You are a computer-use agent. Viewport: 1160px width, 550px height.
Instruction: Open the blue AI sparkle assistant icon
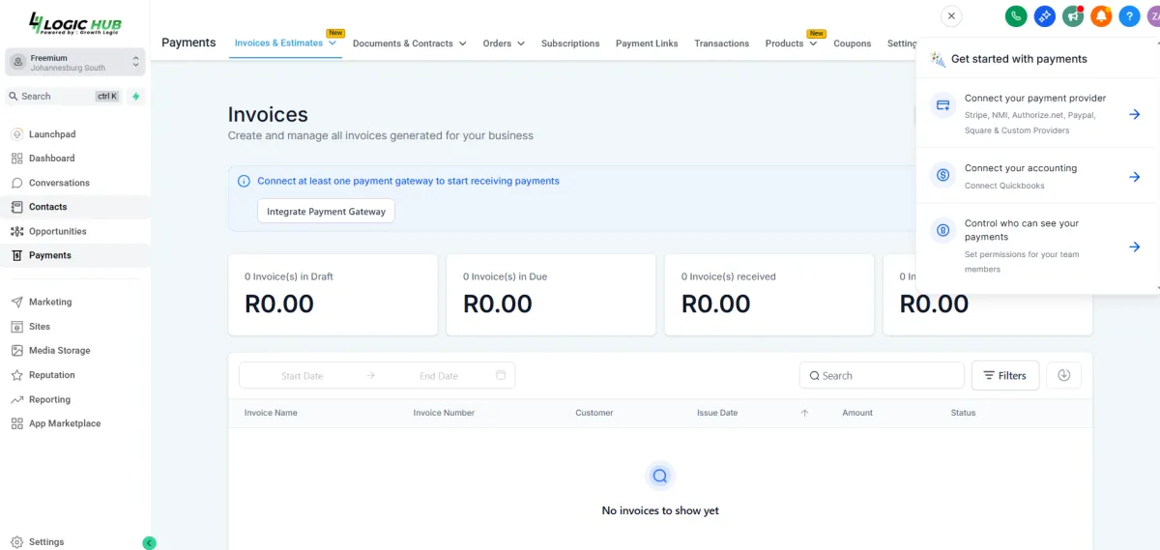coord(1044,15)
